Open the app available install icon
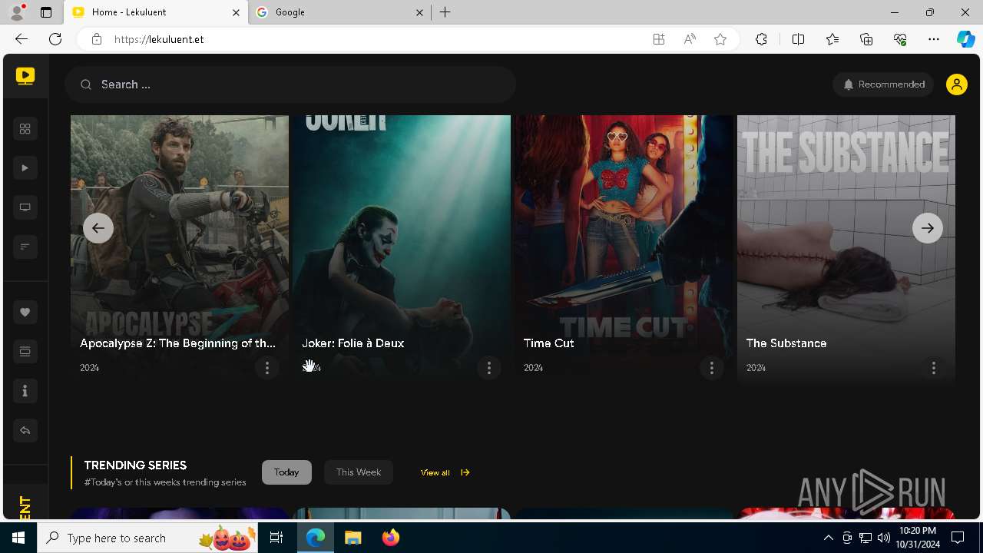983x553 pixels. 659,39
